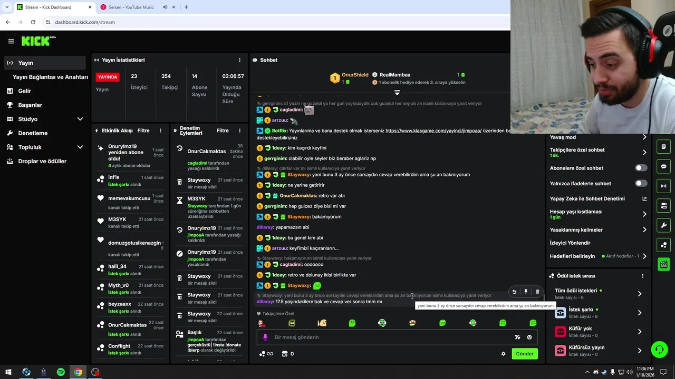
Task: Open the stream camera icon in right sidebar
Action: [x=664, y=205]
